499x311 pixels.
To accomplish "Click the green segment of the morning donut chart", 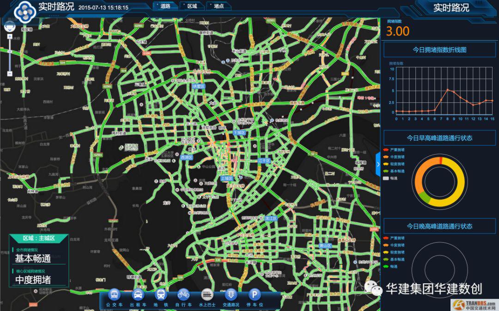I will [x=424, y=198].
